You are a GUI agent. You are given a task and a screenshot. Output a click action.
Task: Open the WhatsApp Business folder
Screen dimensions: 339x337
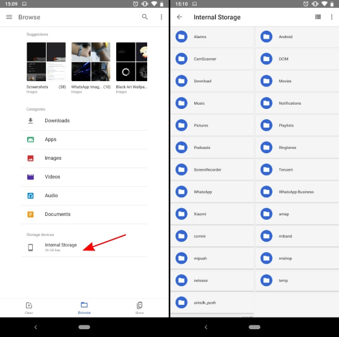tap(297, 192)
